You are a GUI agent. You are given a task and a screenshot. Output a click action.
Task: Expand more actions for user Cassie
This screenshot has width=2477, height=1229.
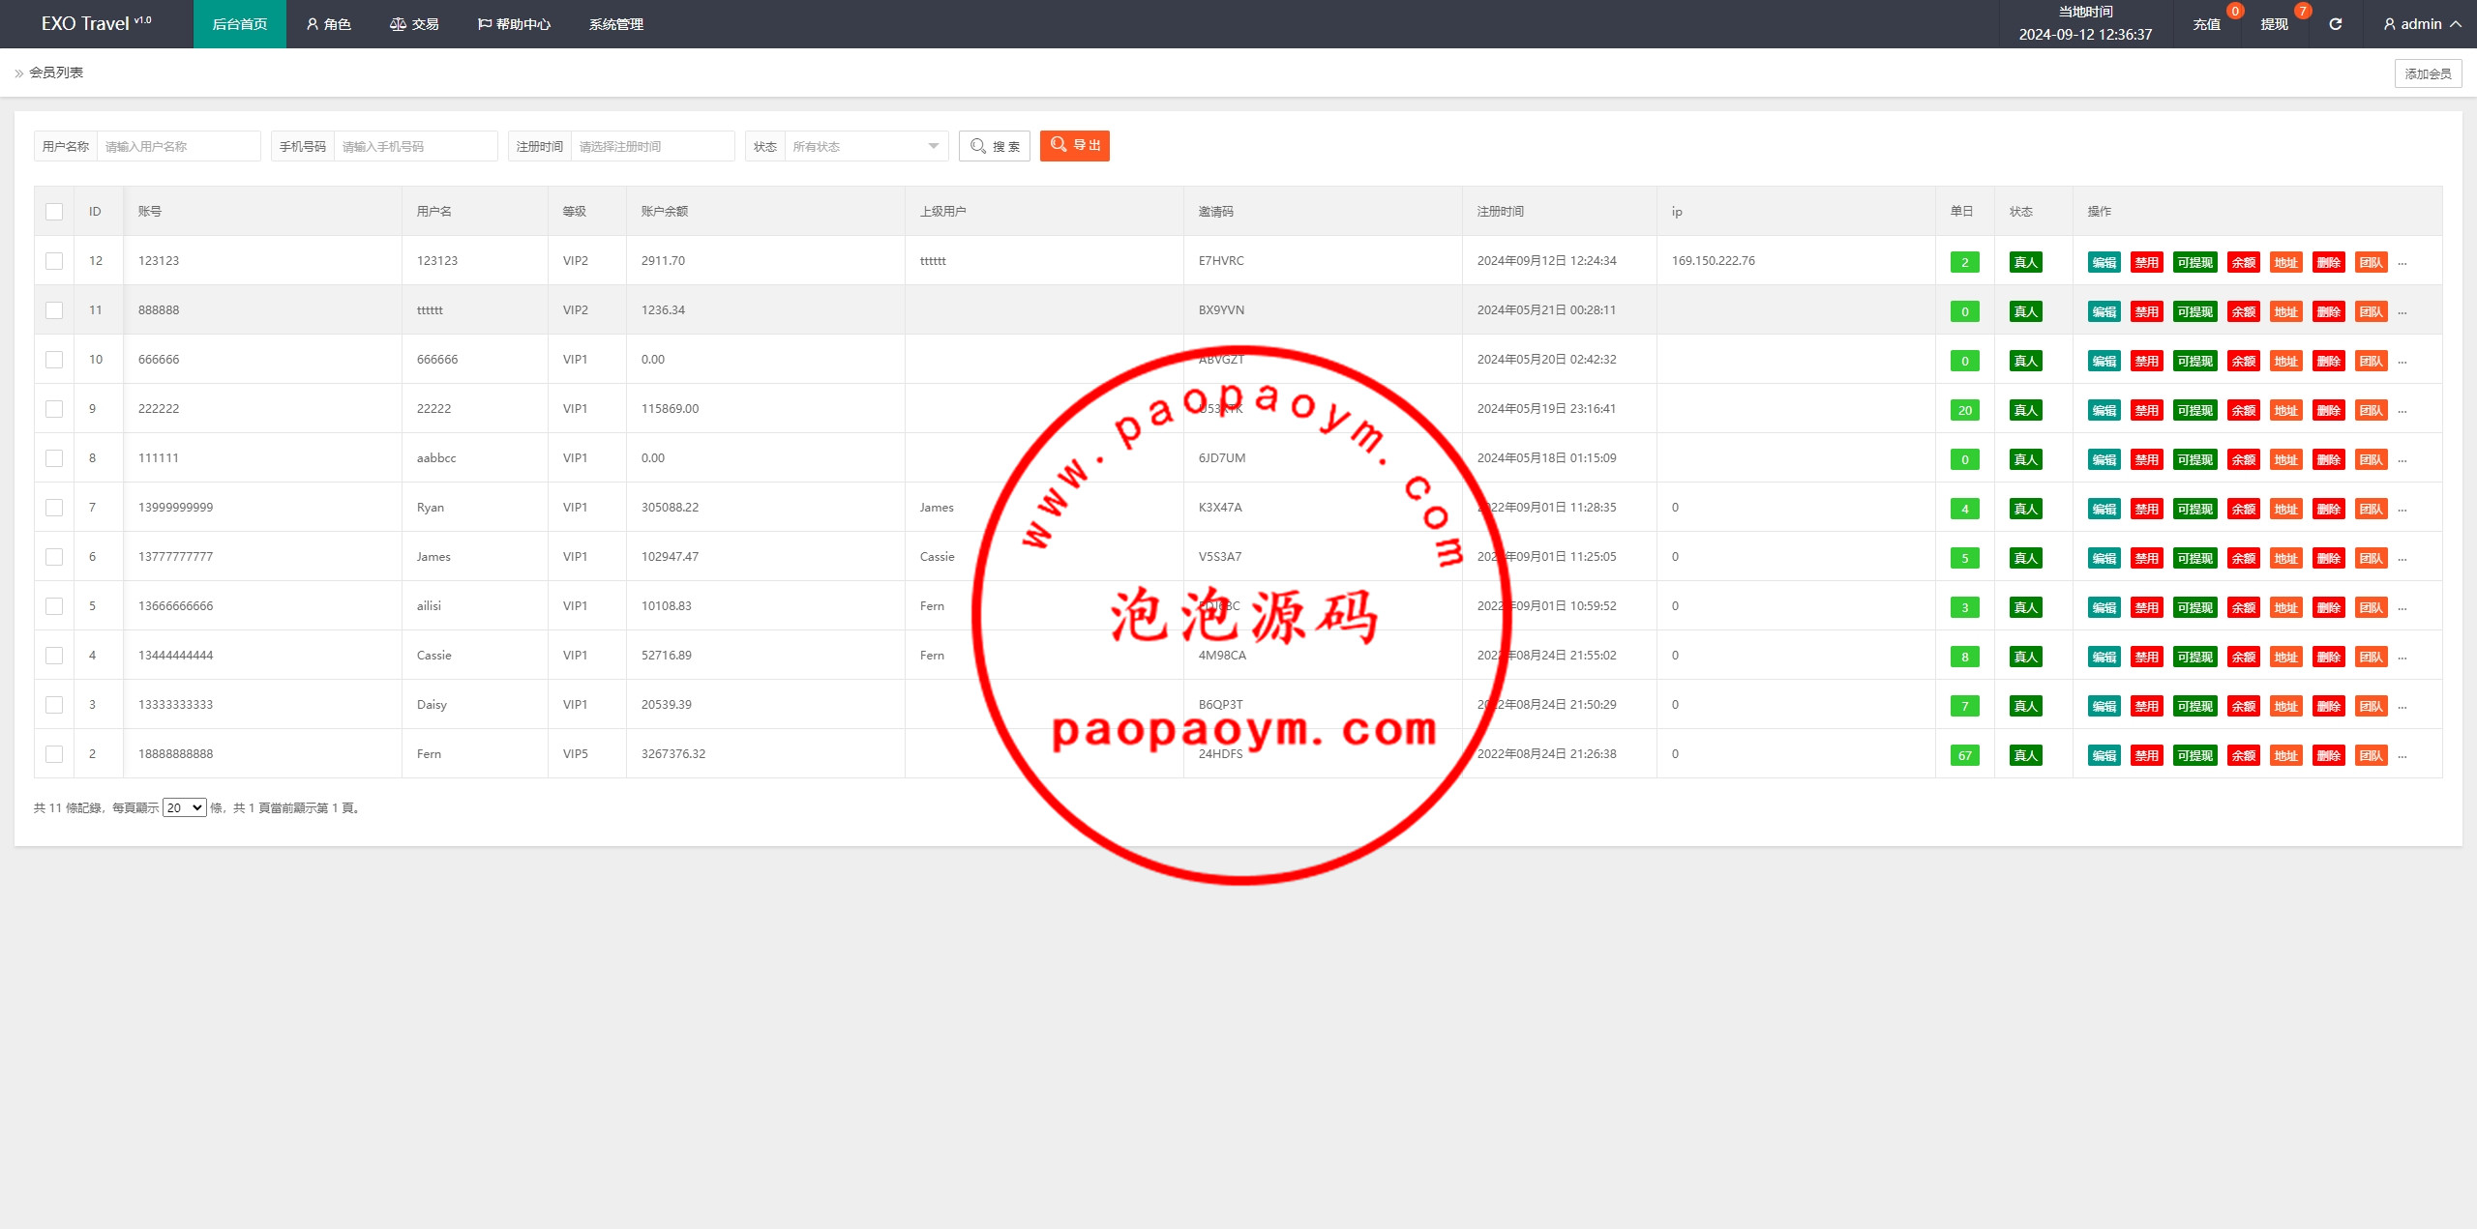2402,658
